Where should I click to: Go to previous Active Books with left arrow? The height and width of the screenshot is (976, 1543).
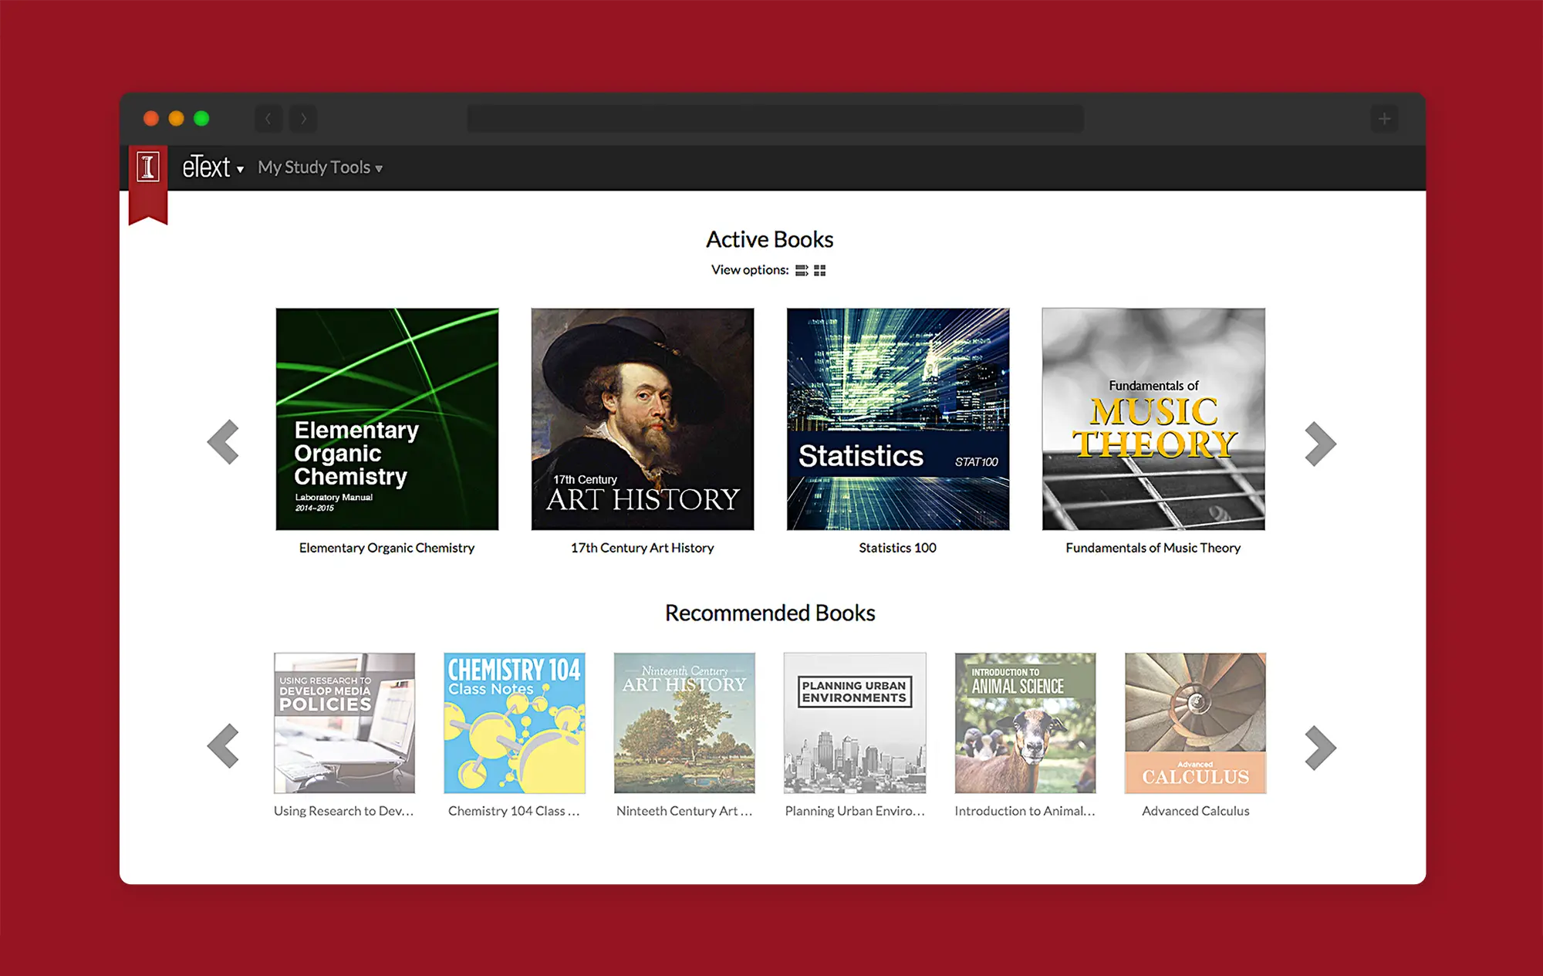click(223, 442)
